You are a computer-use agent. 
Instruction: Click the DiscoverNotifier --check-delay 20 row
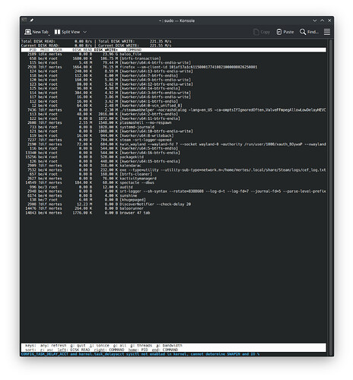173,204
